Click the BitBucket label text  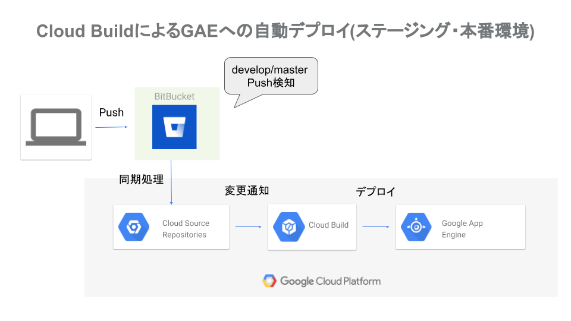click(174, 96)
